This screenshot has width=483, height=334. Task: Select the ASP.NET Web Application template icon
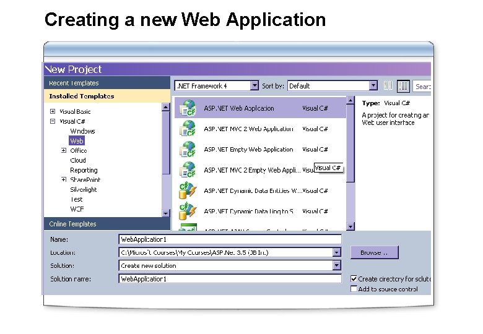click(x=188, y=108)
